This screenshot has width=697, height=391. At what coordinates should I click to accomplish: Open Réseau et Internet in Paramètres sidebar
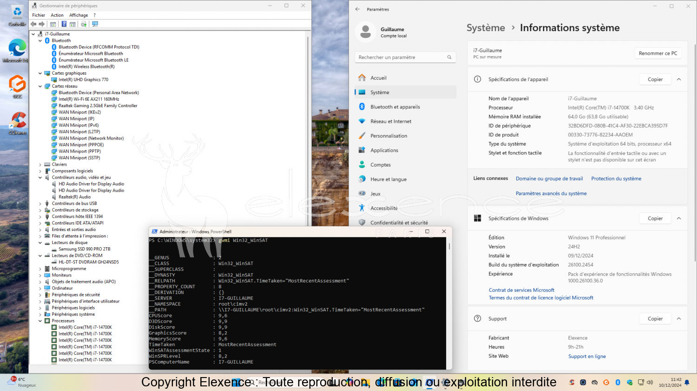pos(405,121)
